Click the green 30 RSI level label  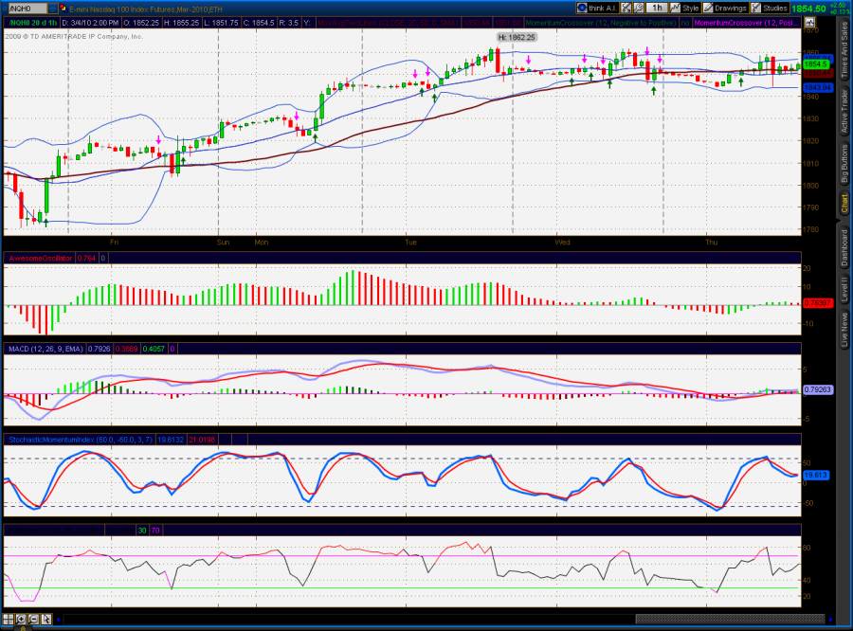(142, 530)
